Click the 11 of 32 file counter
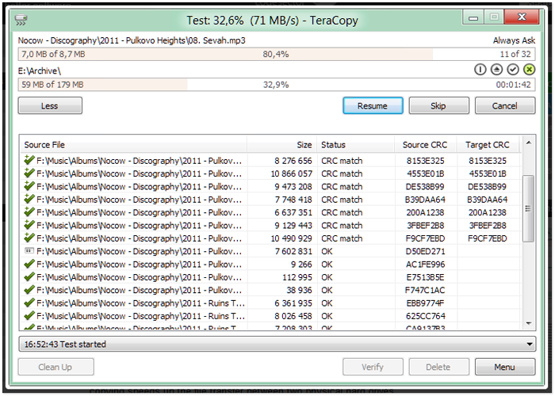 pos(515,54)
